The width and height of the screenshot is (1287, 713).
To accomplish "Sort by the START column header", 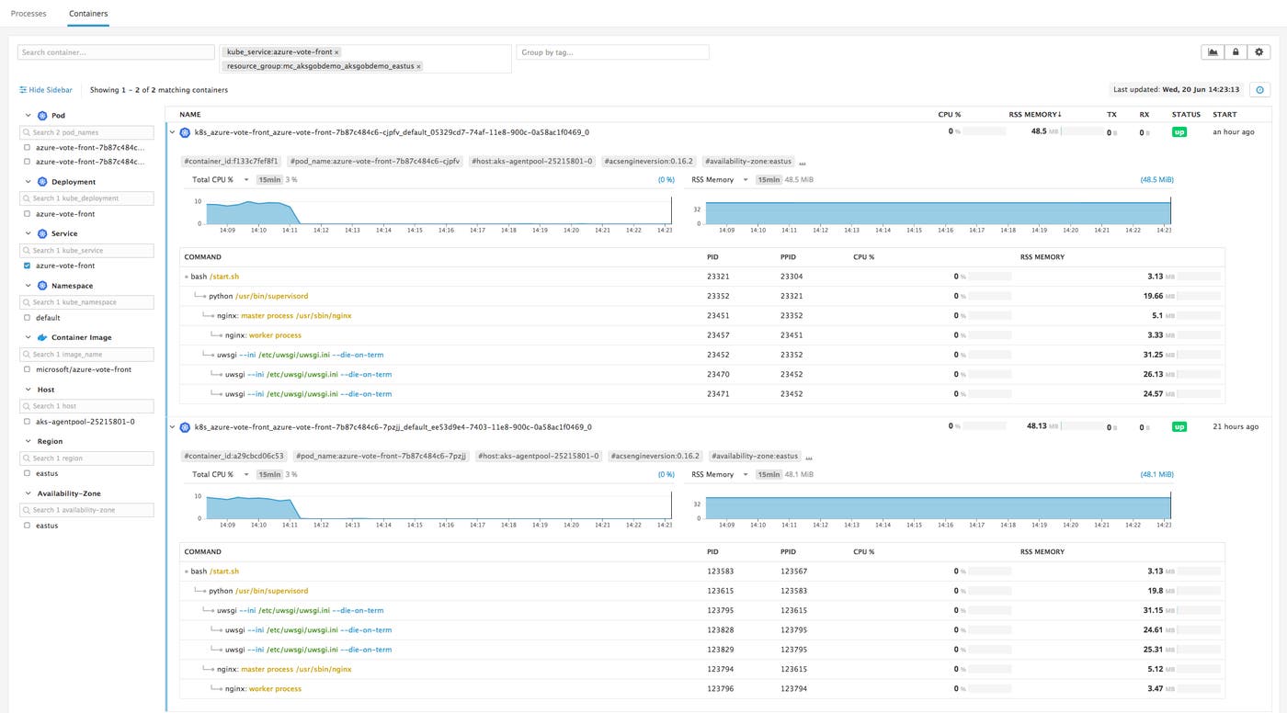I will pos(1224,115).
